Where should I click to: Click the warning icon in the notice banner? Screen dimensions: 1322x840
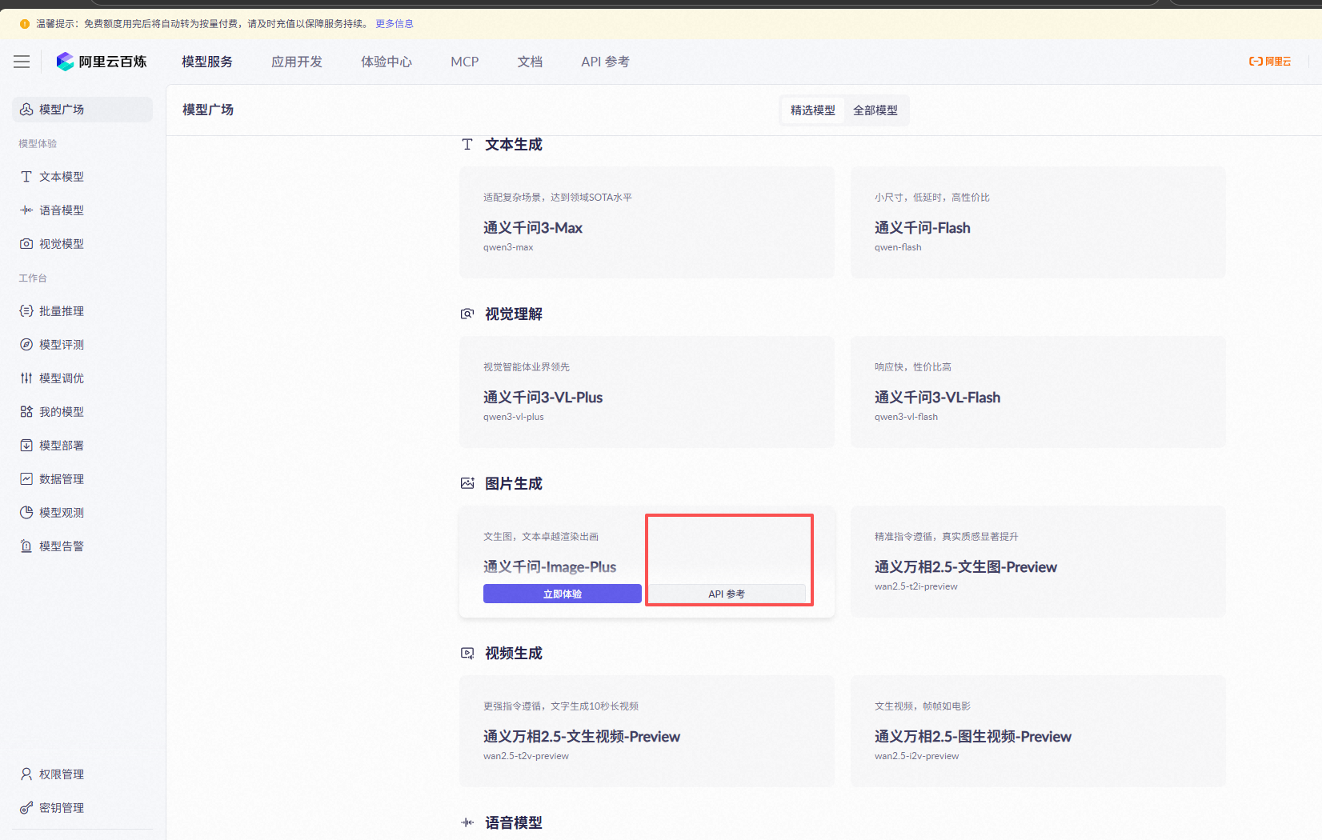tap(25, 24)
